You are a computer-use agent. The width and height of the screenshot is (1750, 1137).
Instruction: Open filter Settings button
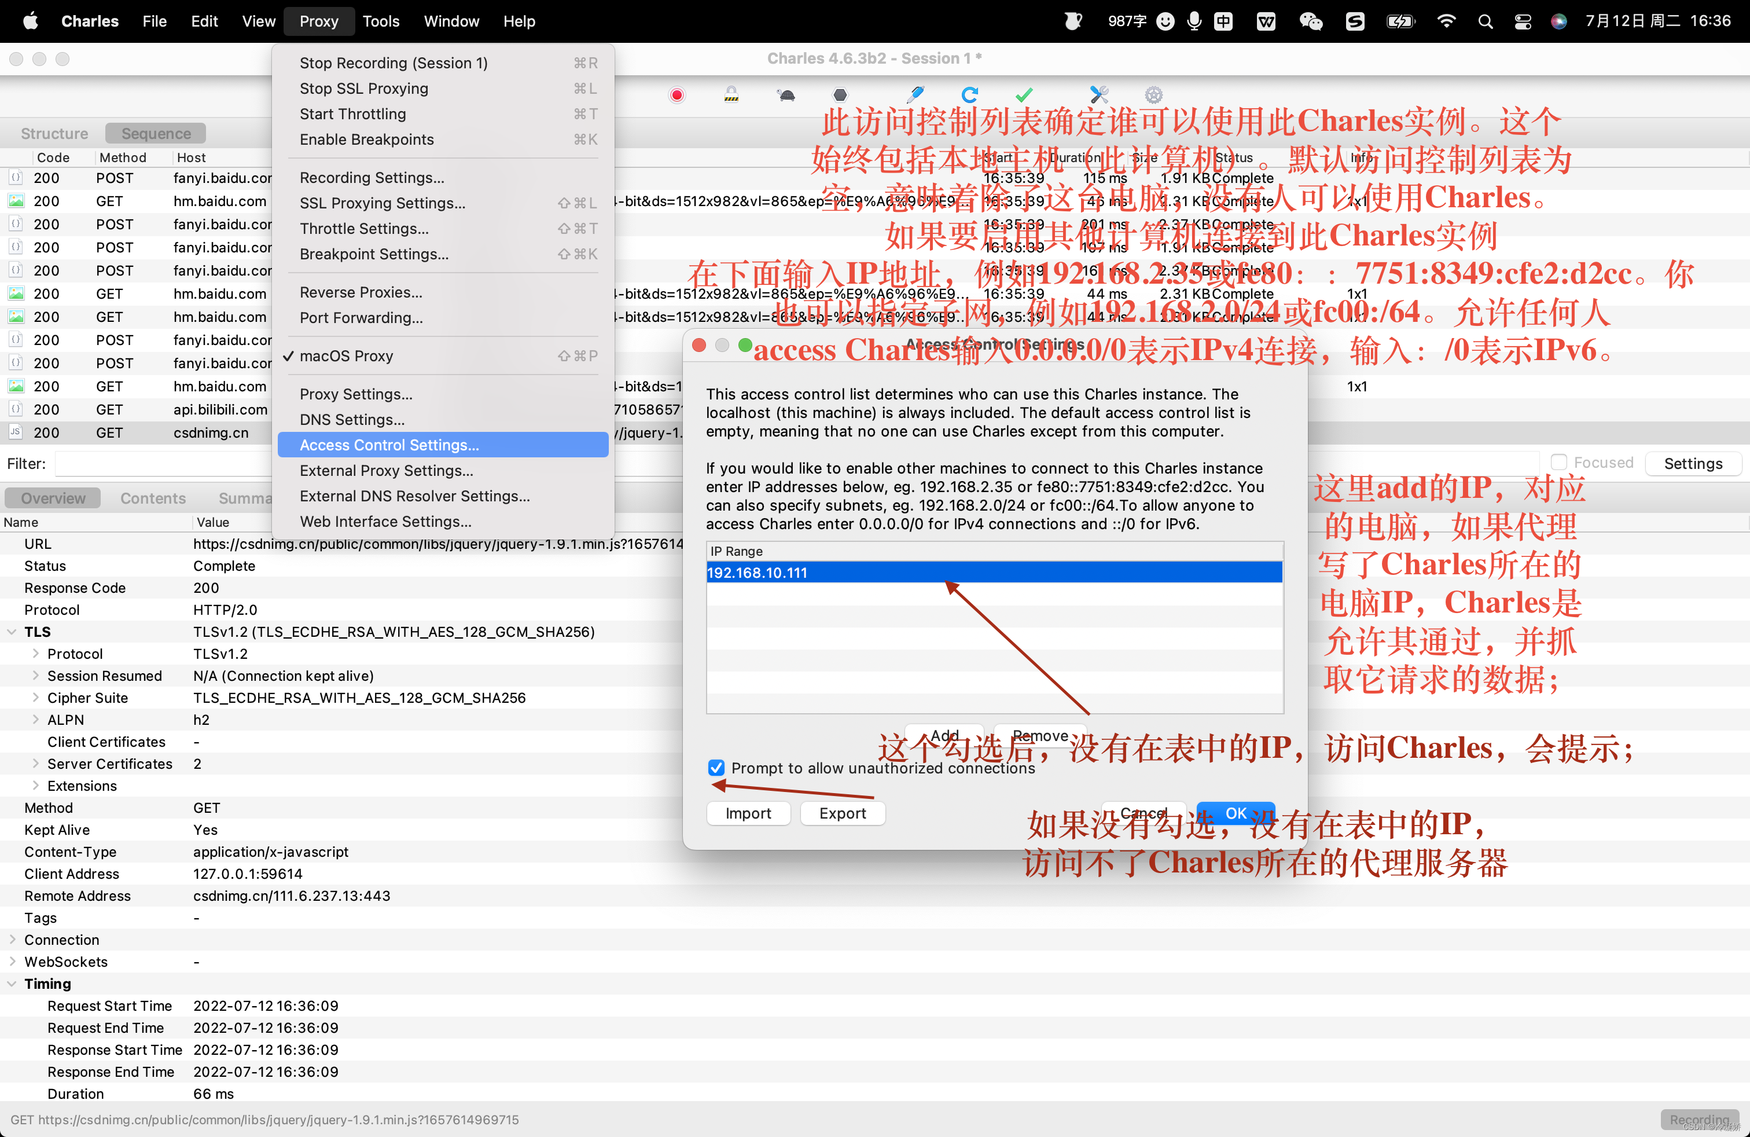click(1693, 463)
